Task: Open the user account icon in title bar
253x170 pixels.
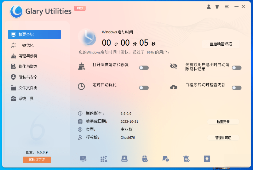Action: point(209,6)
